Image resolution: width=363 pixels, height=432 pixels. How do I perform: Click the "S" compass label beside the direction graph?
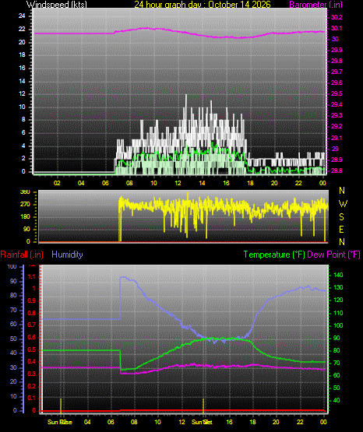click(341, 217)
